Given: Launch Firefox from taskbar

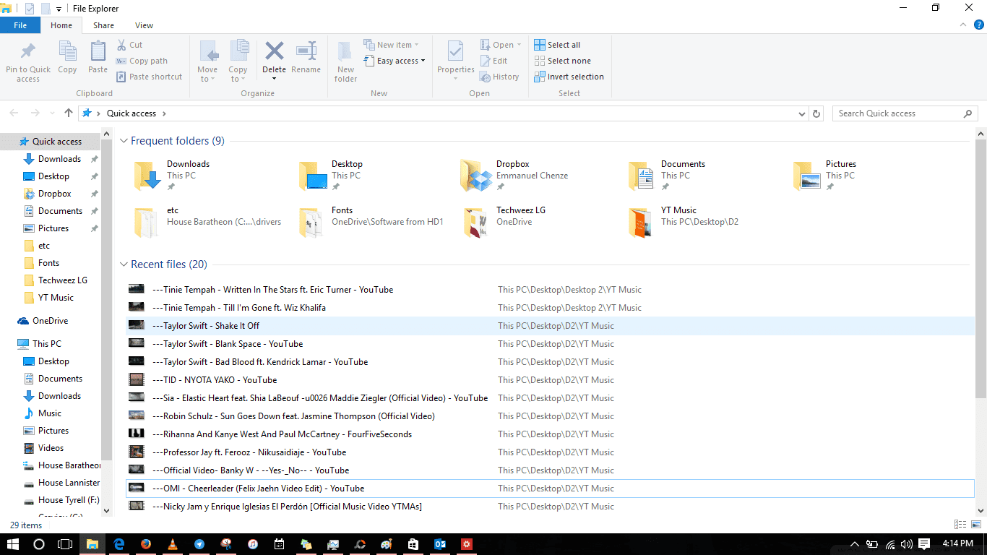Looking at the screenshot, I should point(145,544).
